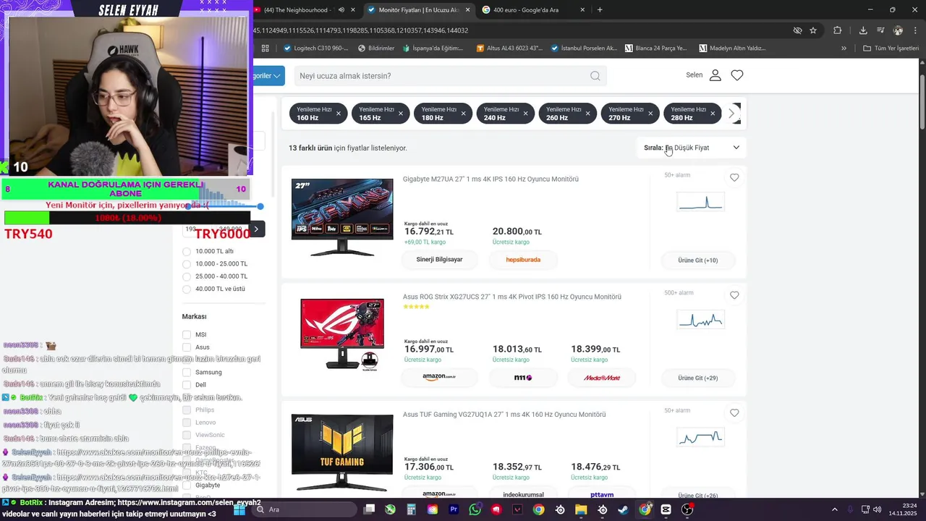Show hidden system tray icons chevron
Screen dimensions: 926x521
click(834, 509)
